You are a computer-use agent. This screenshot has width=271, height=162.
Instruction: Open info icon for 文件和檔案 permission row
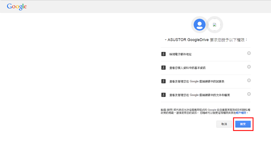click(x=249, y=94)
